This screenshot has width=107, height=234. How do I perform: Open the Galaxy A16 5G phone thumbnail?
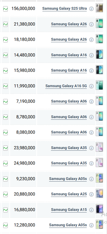[x=99, y=85]
